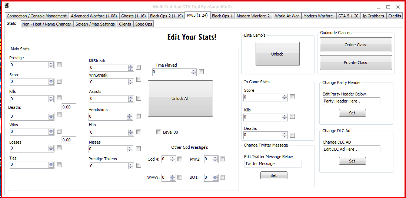
Task: Decrease the Hits spinner value
Action: tap(131, 134)
